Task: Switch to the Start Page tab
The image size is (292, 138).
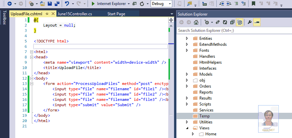Action: tap(116, 14)
